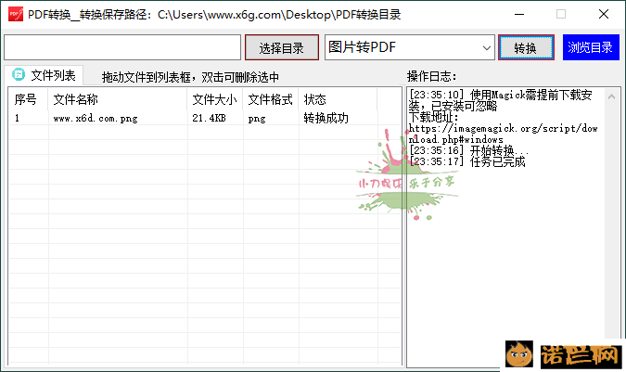Viewport: 626px width, 372px height.
Task: Close the PDF转换 window
Action: tap(604, 14)
